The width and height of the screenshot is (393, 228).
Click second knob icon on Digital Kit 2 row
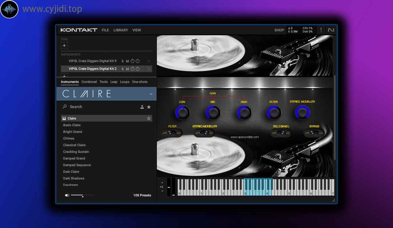(137, 69)
